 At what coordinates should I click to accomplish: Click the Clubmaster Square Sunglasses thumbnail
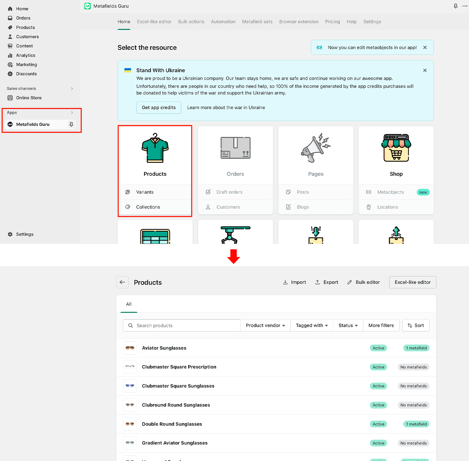tap(130, 386)
